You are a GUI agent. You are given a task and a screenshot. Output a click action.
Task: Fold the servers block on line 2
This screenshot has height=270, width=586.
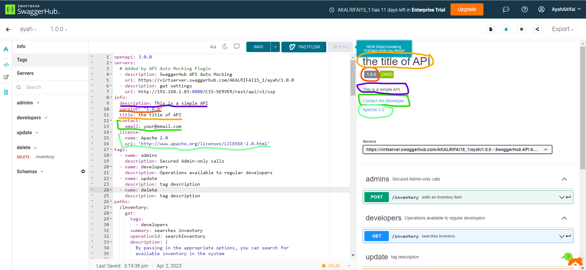(111, 63)
